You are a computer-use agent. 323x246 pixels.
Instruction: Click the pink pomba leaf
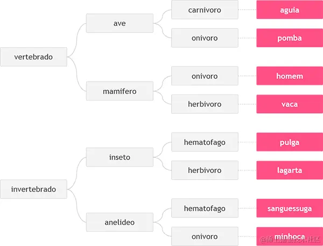click(x=290, y=38)
